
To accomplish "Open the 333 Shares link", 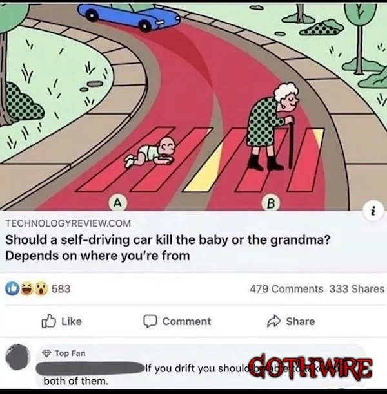I will pyautogui.click(x=357, y=289).
